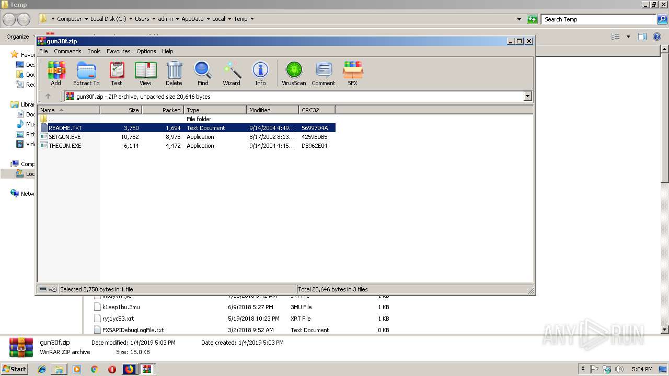Screen dimensions: 669x376
Task: Open the Organize dropdown in Explorer
Action: pos(20,37)
